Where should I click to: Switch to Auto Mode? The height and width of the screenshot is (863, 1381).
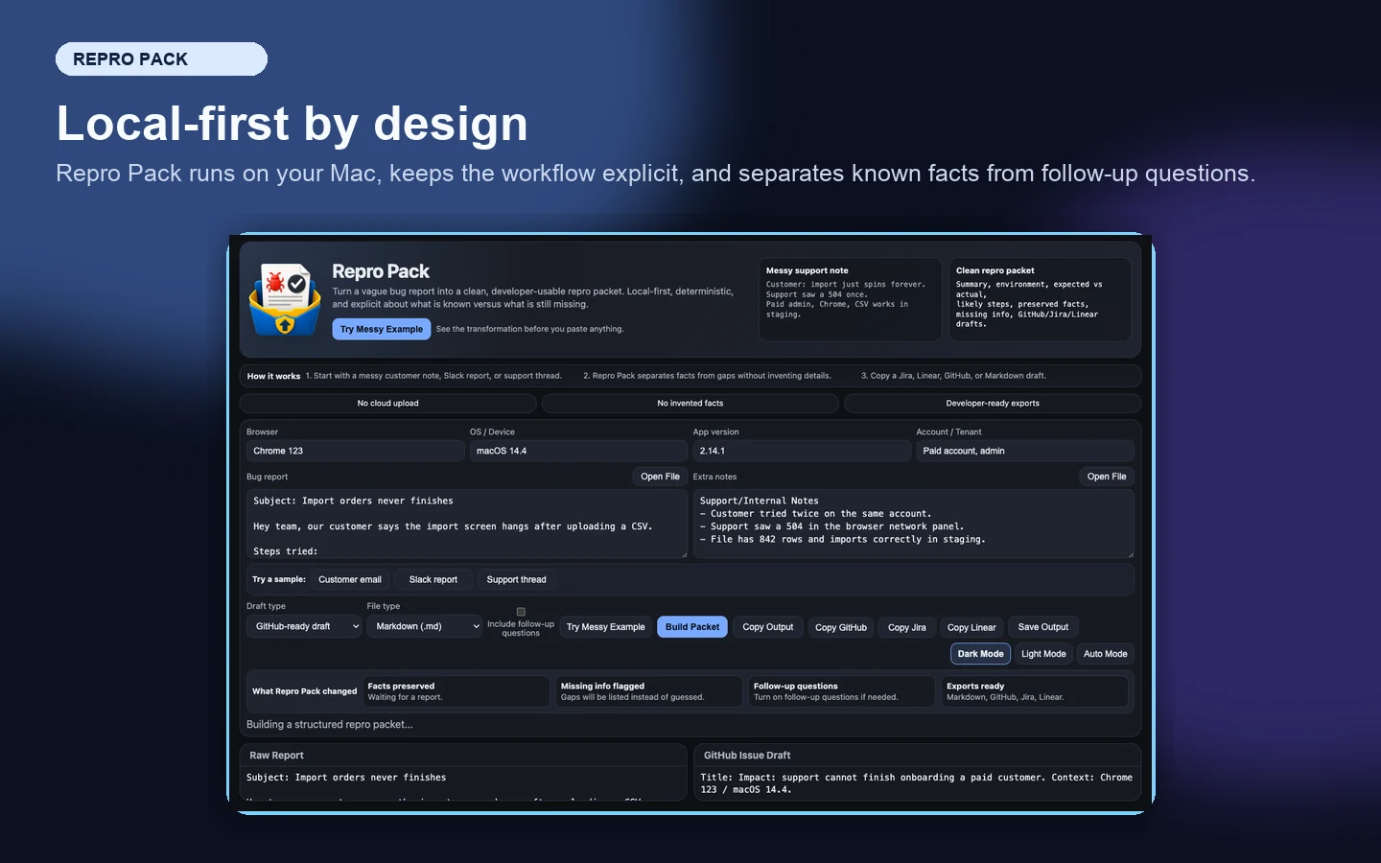[1105, 654]
